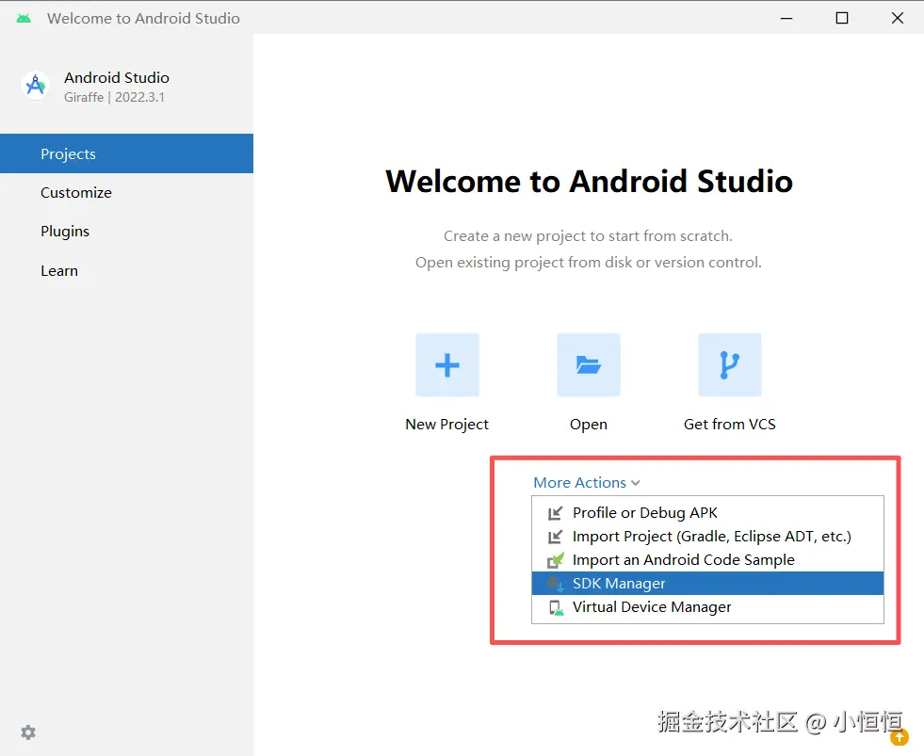Open SDK Manager from the list

tap(707, 584)
